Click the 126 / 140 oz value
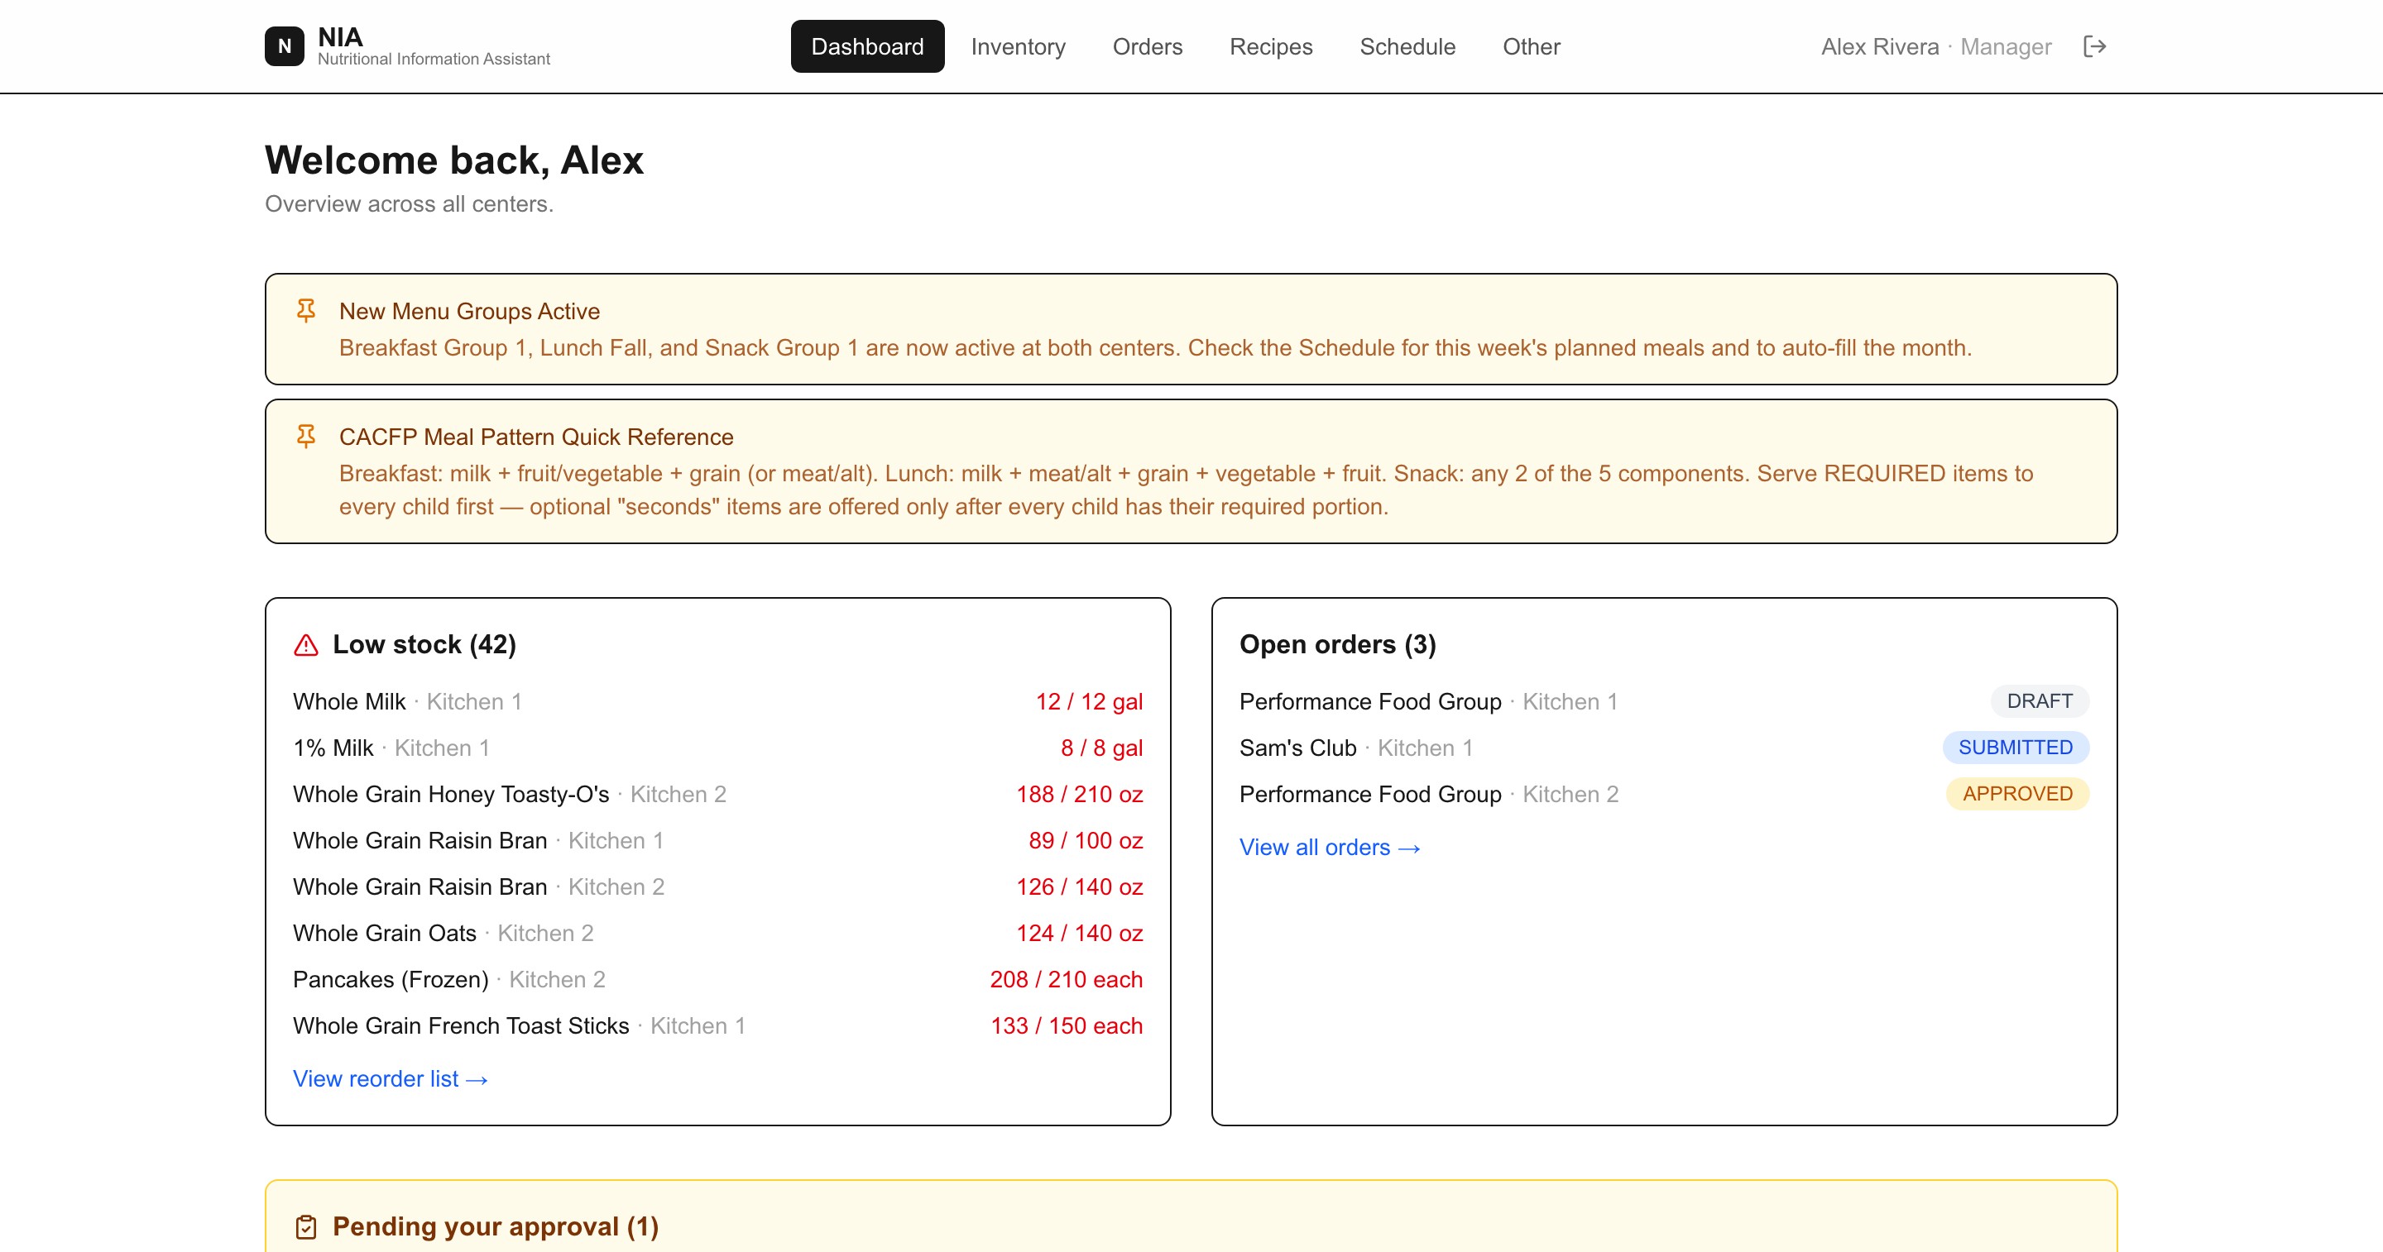The height and width of the screenshot is (1252, 2383). (x=1080, y=886)
